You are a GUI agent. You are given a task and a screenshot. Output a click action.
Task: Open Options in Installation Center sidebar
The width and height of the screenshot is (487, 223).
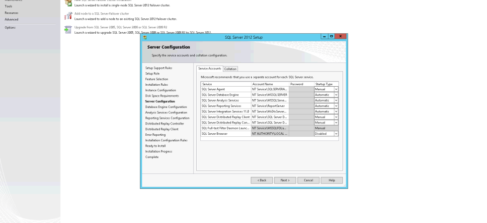coord(10,28)
